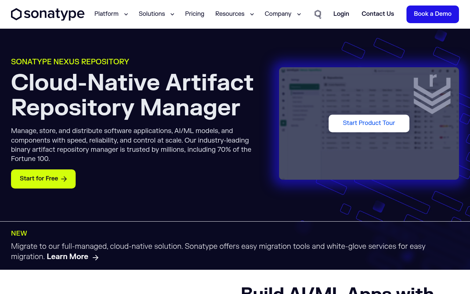
Task: Click the Cloud-Native Artifact Repository Manager heading
Action: [x=132, y=96]
